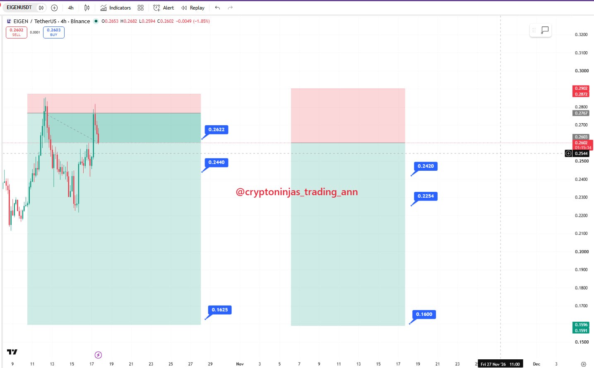Click the 0.2767 grey price axis label
Image resolution: width=594 pixels, height=368 pixels.
[x=581, y=113]
